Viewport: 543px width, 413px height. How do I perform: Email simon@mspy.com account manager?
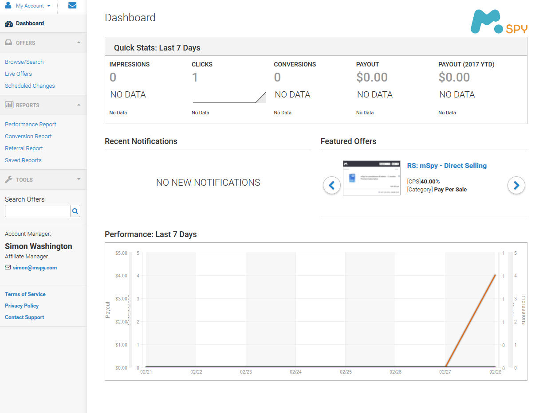coord(35,268)
